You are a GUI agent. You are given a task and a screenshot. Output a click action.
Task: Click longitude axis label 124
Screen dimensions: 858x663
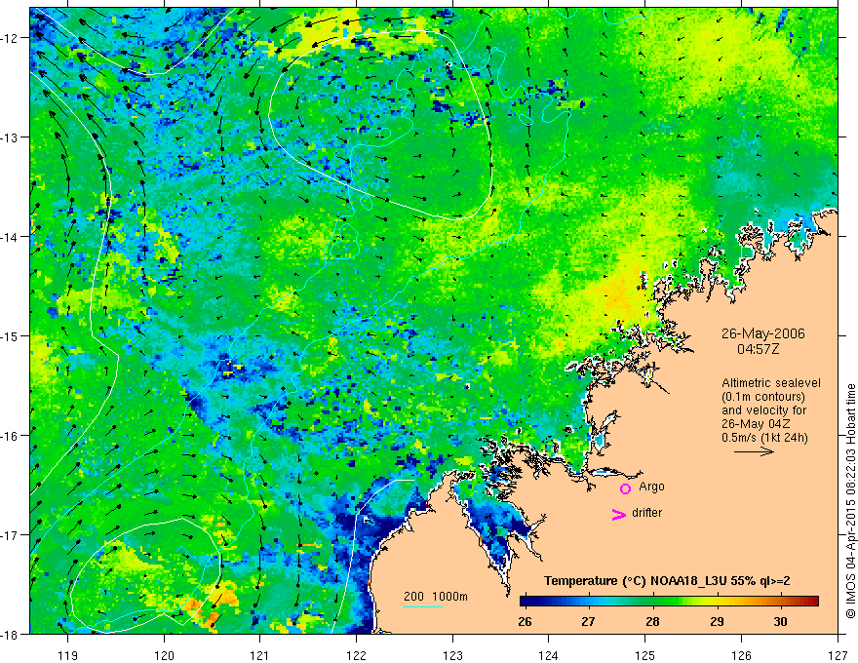(x=548, y=655)
